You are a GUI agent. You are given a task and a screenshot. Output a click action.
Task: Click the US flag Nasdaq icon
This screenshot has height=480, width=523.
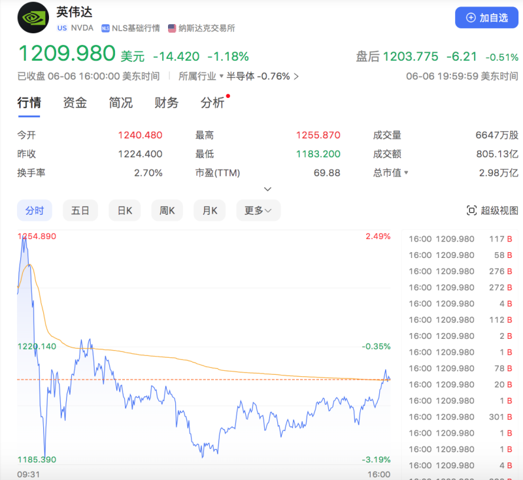[172, 28]
